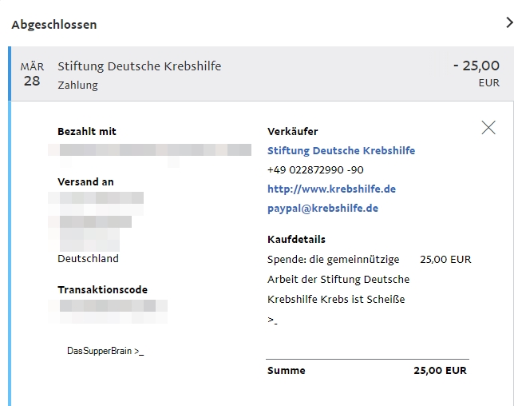
Task: Click the seller phone number +49 022872990 -90
Action: point(315,170)
